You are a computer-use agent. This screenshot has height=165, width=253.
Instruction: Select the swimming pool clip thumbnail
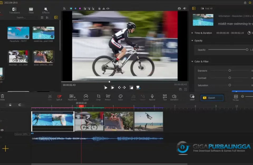click(x=43, y=33)
